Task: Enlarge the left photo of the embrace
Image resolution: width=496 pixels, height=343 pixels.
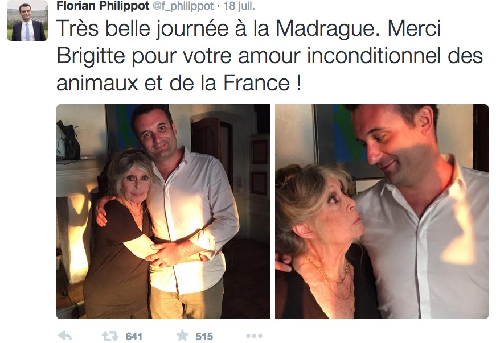Action: tap(163, 212)
